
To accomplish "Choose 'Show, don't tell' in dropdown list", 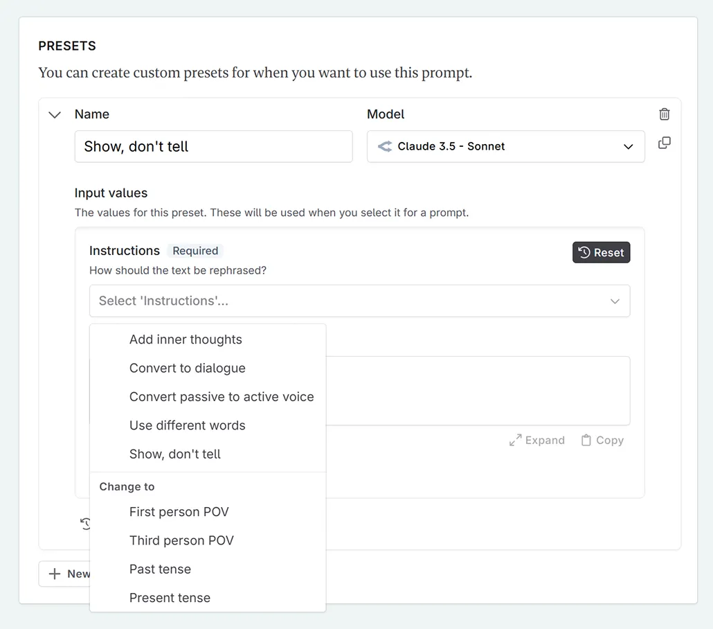I will pos(175,454).
